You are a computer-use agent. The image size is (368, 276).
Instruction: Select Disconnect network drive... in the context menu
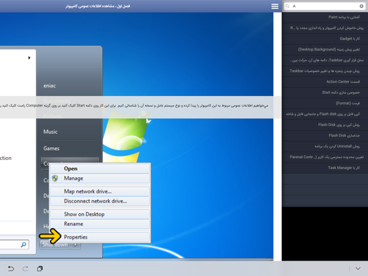(100, 201)
